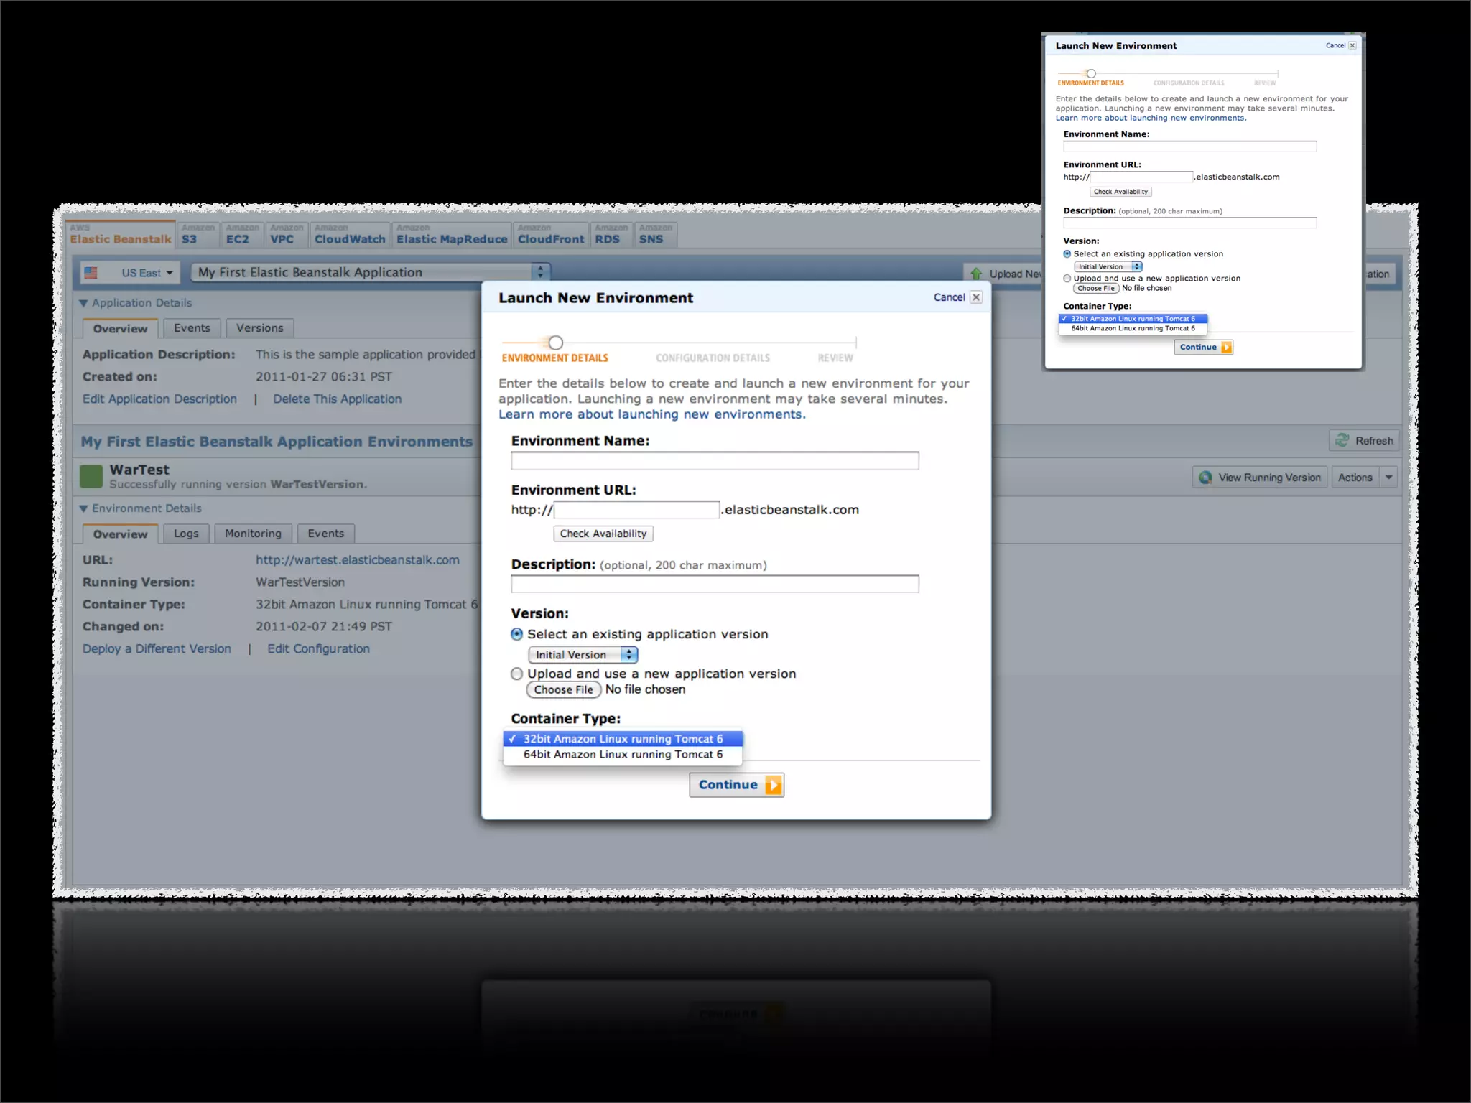Viewport: 1471px width, 1103px height.
Task: Open the Initial Version dropdown
Action: (x=583, y=655)
